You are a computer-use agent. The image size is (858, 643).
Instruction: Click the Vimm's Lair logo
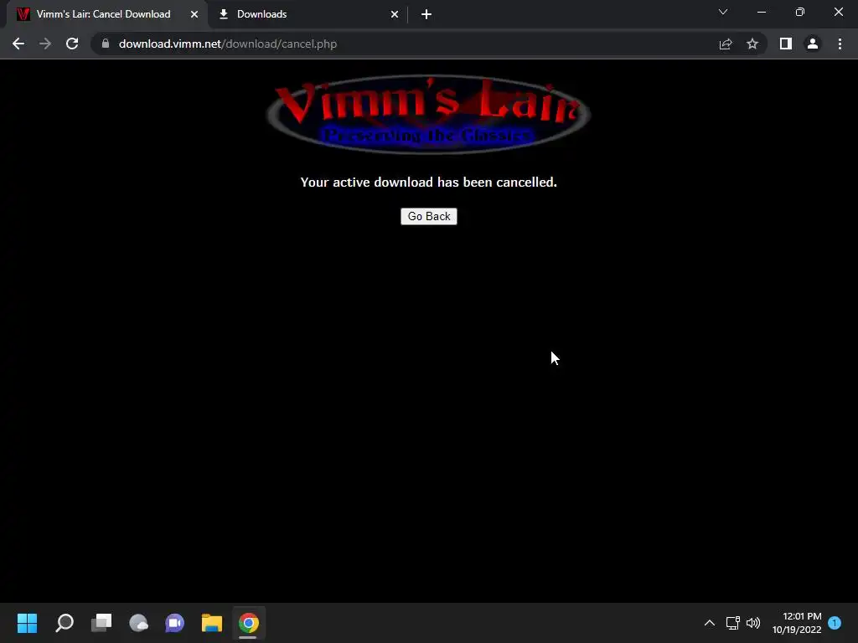pyautogui.click(x=428, y=115)
